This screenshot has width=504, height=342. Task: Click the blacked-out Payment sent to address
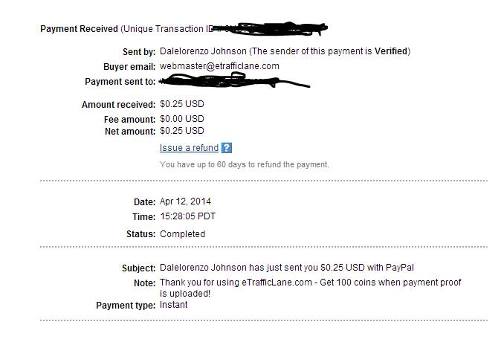[234, 80]
